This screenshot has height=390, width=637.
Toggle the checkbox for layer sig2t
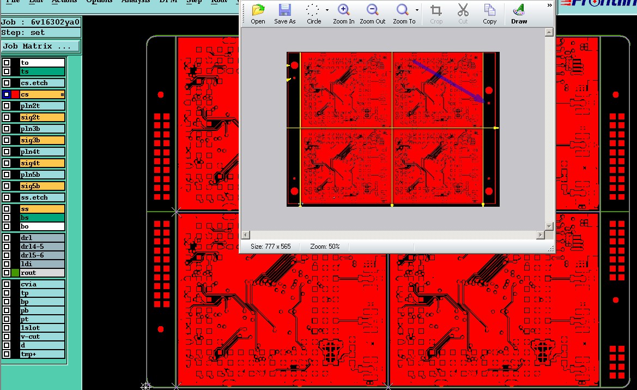pos(7,117)
